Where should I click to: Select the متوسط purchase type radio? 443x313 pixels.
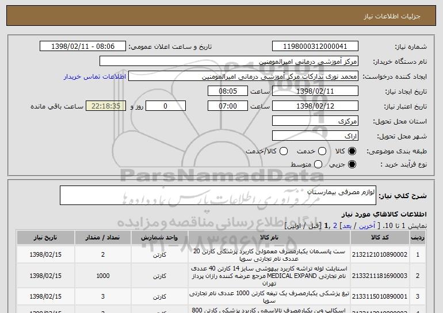(x=318, y=164)
